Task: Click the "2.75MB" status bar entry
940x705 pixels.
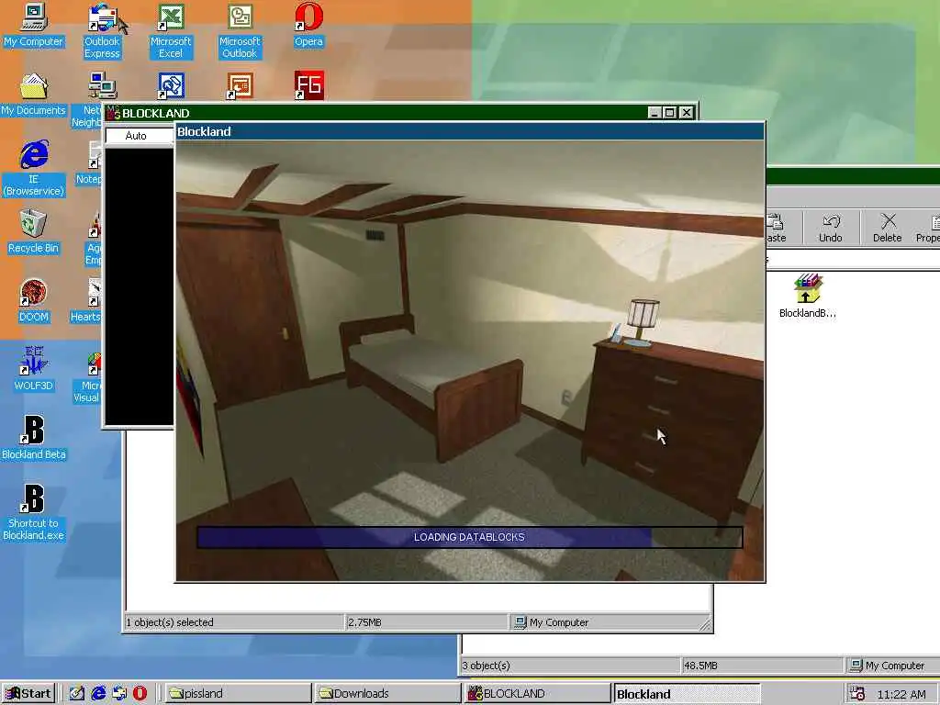Action: 364,622
